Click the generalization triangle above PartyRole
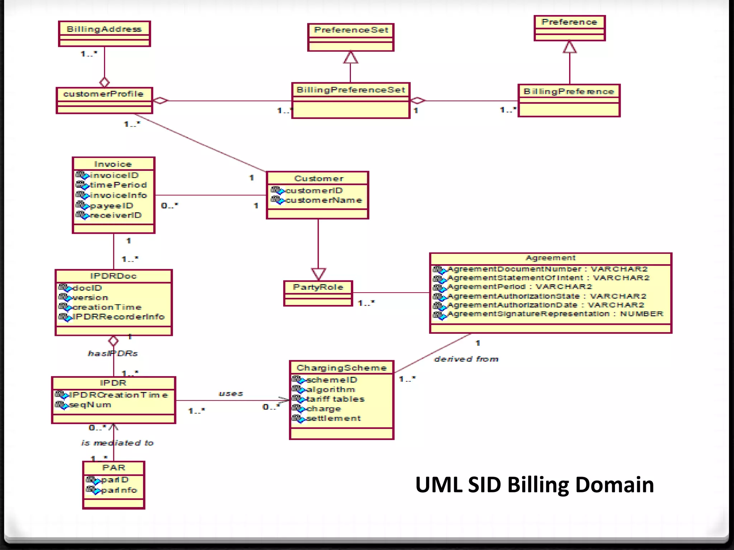This screenshot has height=550, width=734. [318, 274]
